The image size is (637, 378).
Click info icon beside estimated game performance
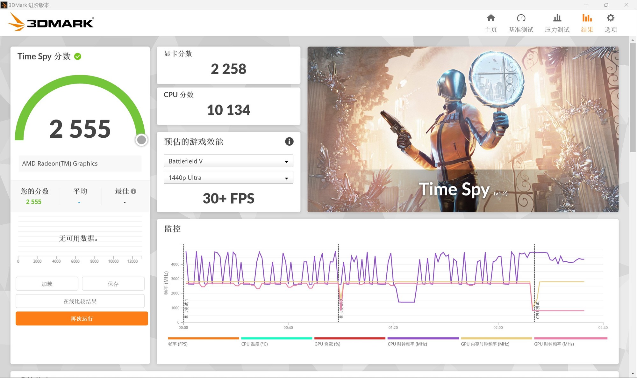[x=289, y=142]
